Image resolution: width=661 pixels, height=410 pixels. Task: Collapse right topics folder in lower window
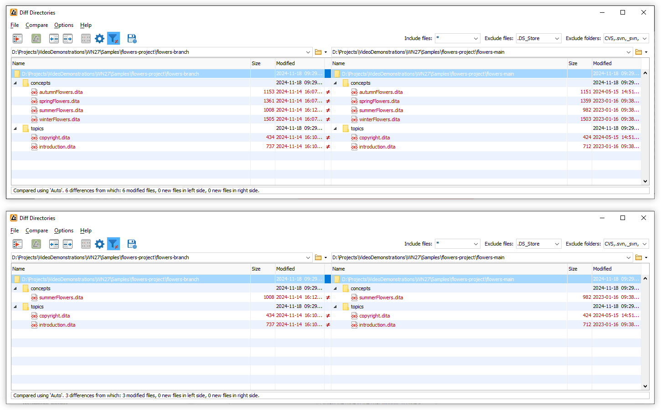tap(335, 307)
